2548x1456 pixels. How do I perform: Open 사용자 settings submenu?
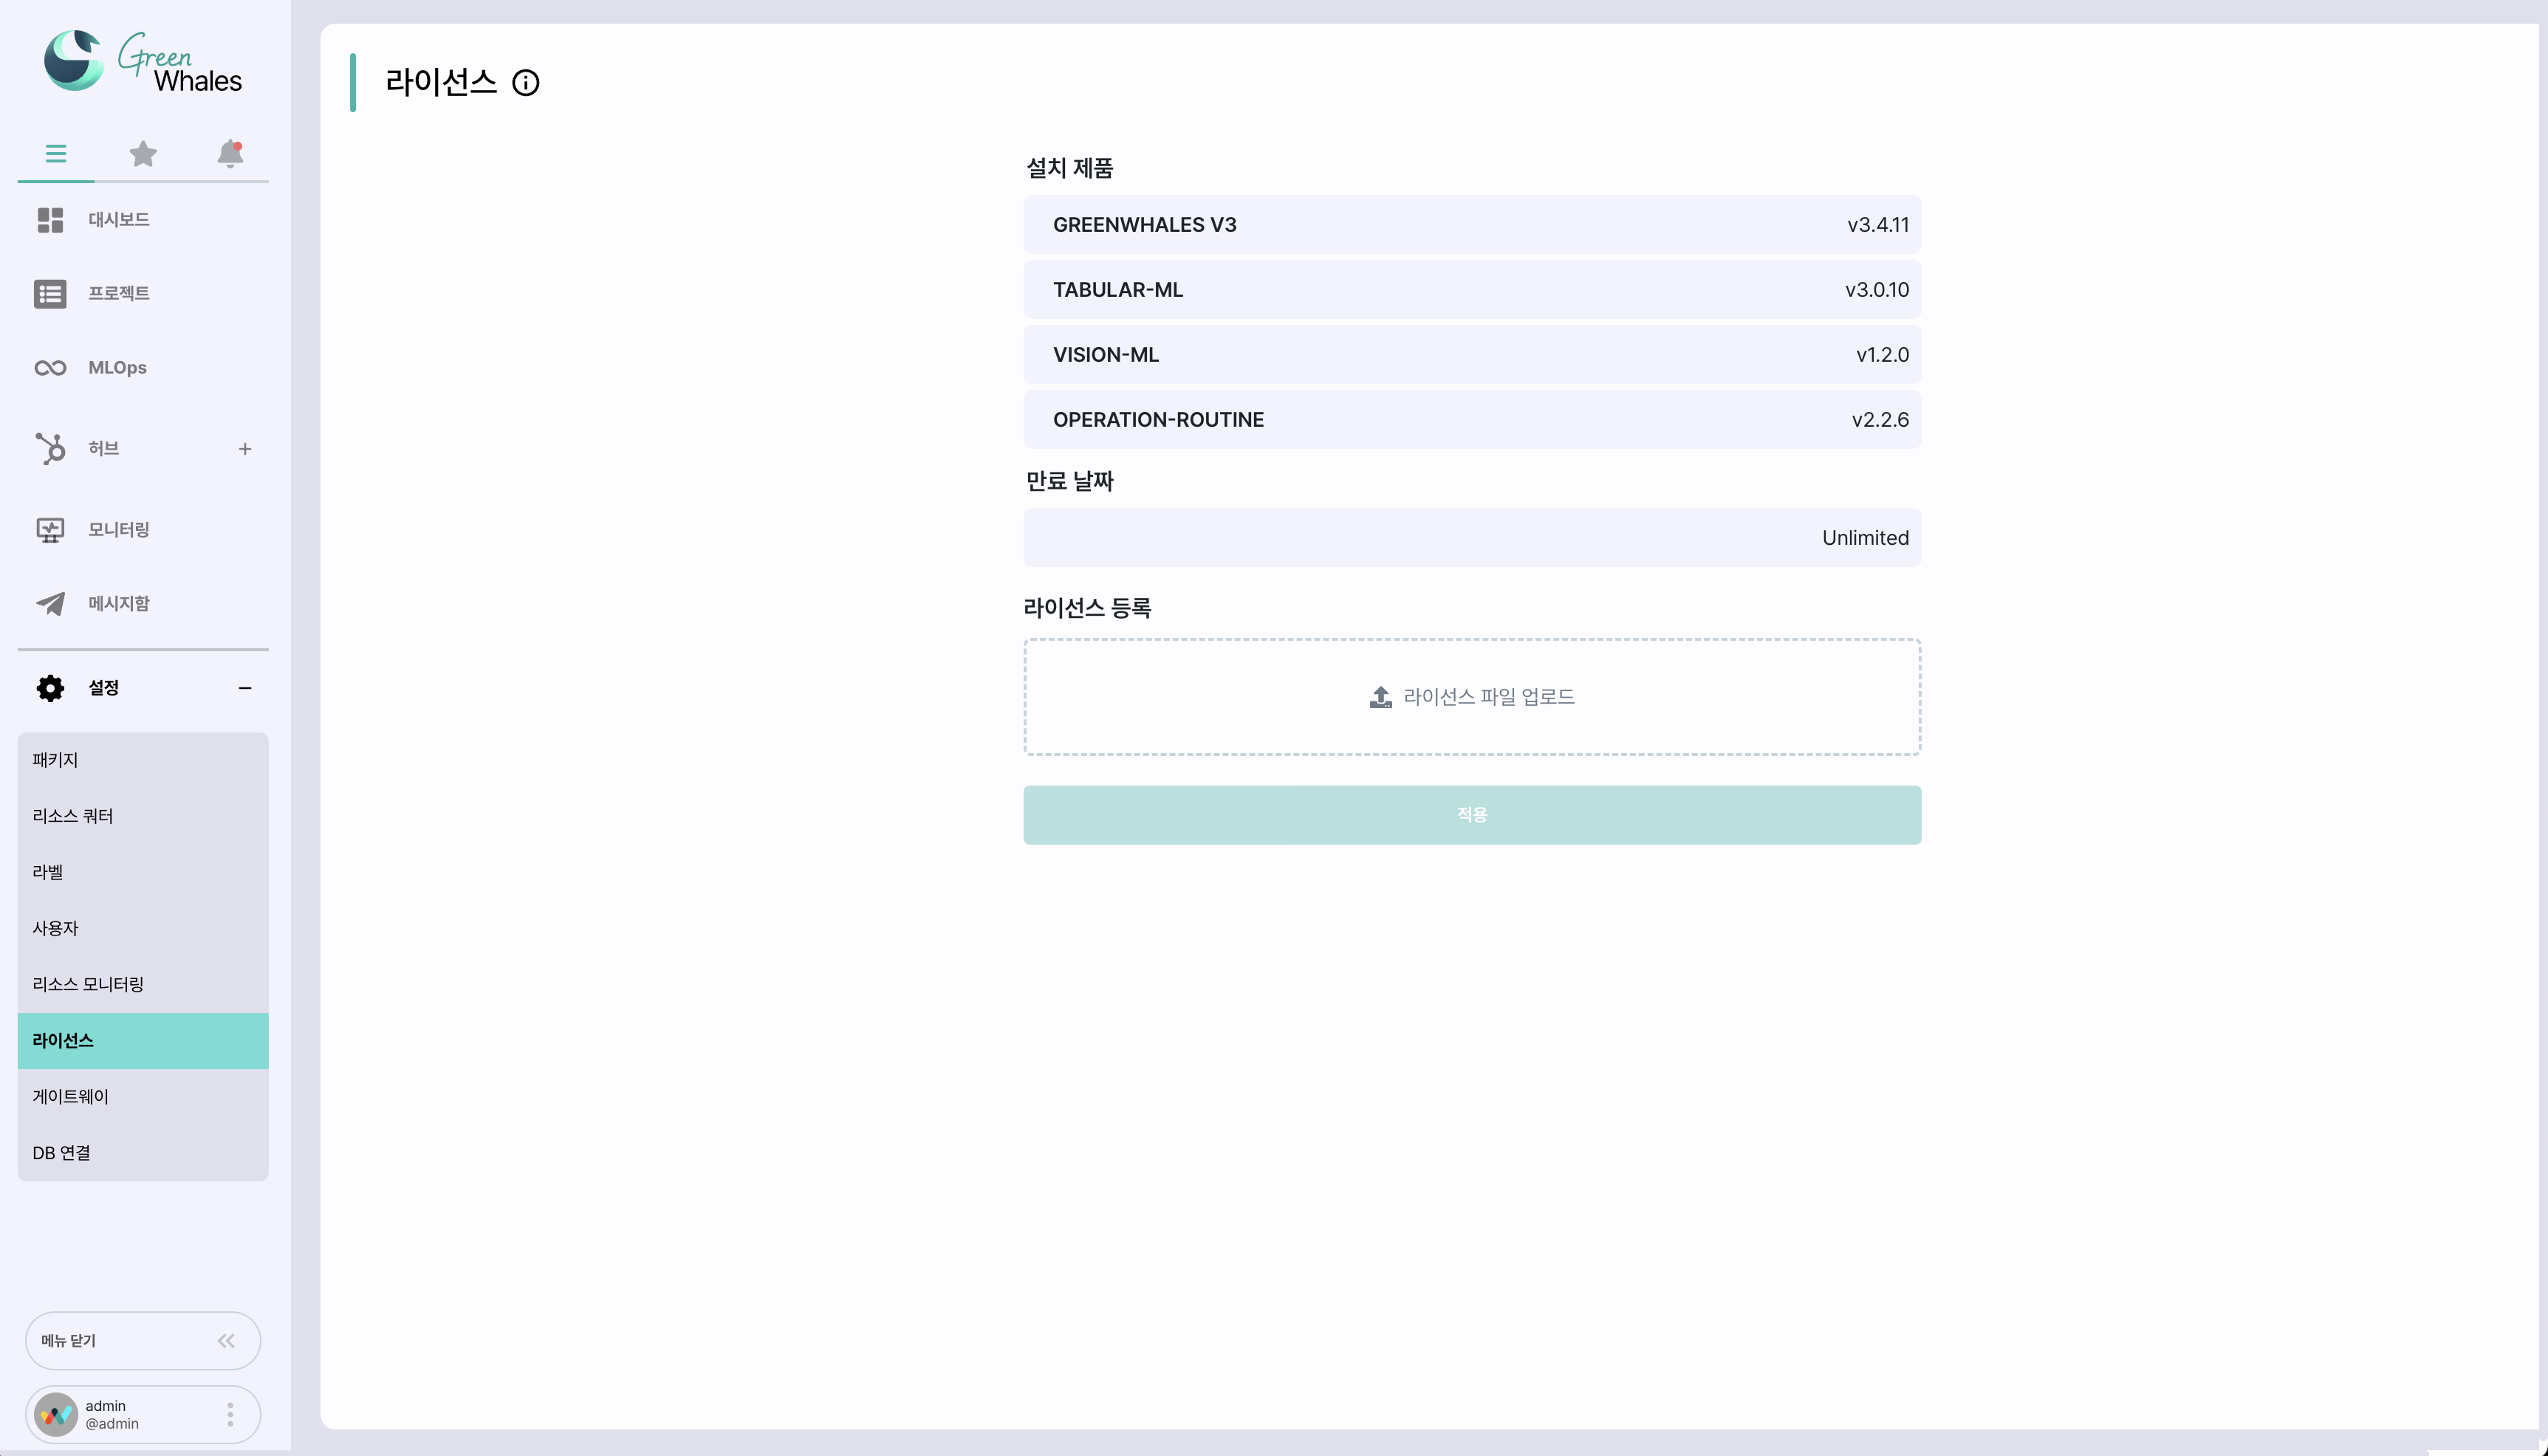(x=143, y=928)
